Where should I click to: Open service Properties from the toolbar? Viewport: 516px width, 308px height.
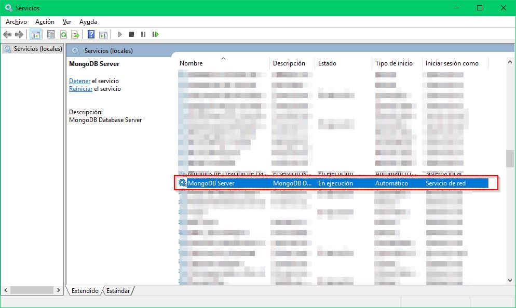pyautogui.click(x=51, y=34)
